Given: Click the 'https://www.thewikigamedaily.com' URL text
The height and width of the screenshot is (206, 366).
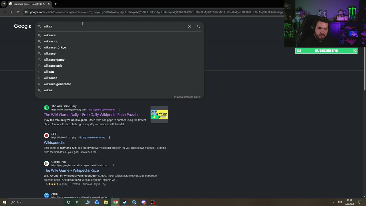Looking at the screenshot, I should 69,110.
